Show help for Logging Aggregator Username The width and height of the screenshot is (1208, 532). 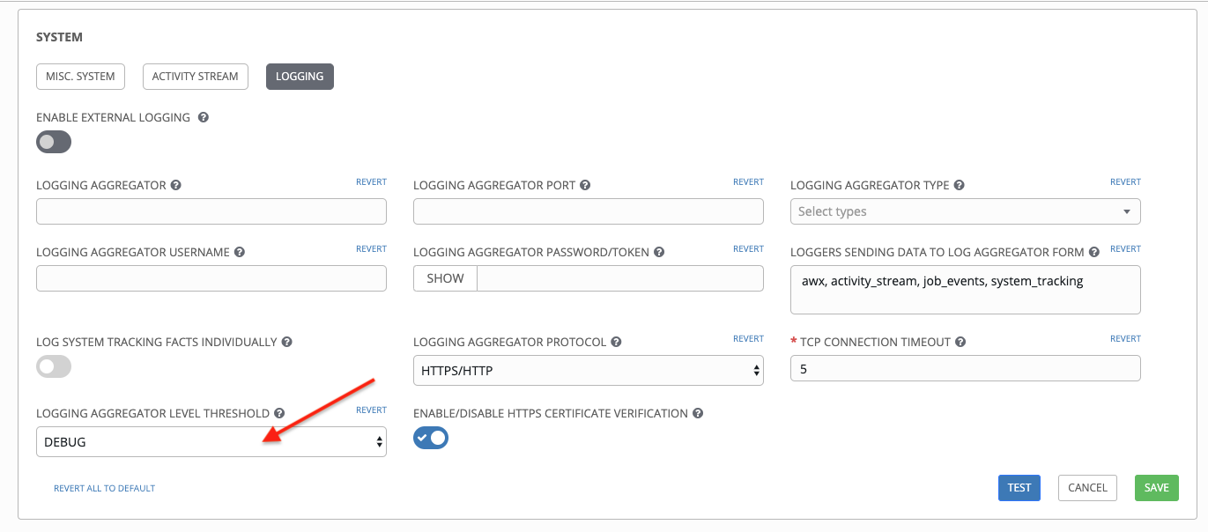pyautogui.click(x=240, y=252)
